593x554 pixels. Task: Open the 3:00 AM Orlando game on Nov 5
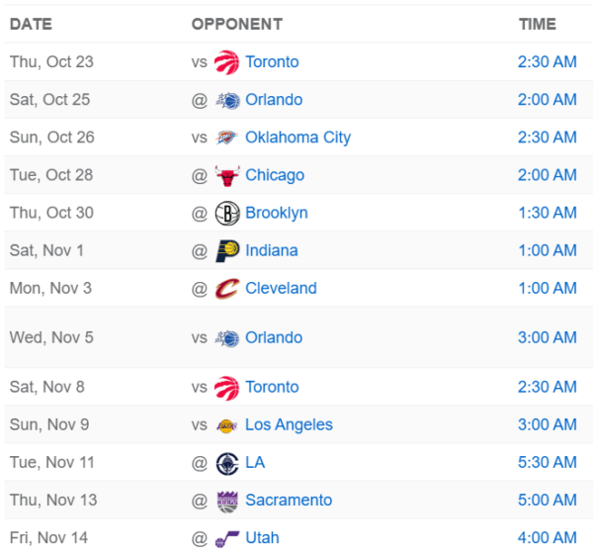[x=547, y=337]
